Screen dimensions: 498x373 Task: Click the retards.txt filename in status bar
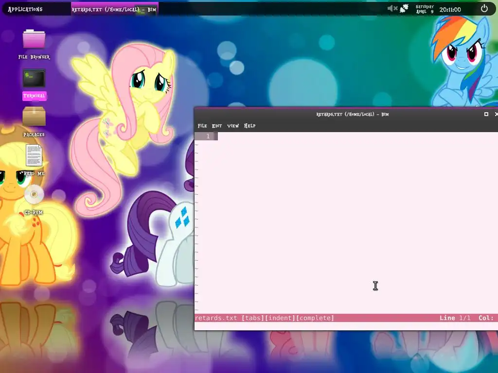[216, 318]
